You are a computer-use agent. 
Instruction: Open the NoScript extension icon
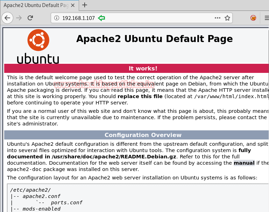[x=253, y=18]
